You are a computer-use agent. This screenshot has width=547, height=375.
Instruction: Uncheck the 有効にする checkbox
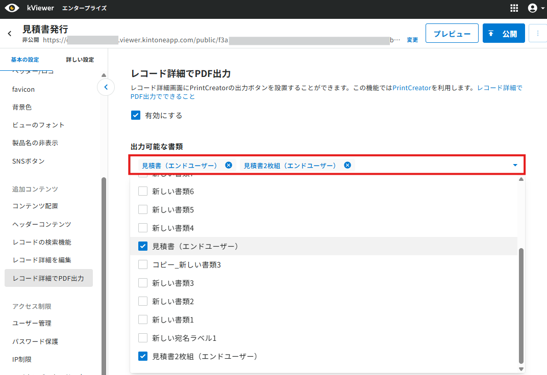[136, 115]
